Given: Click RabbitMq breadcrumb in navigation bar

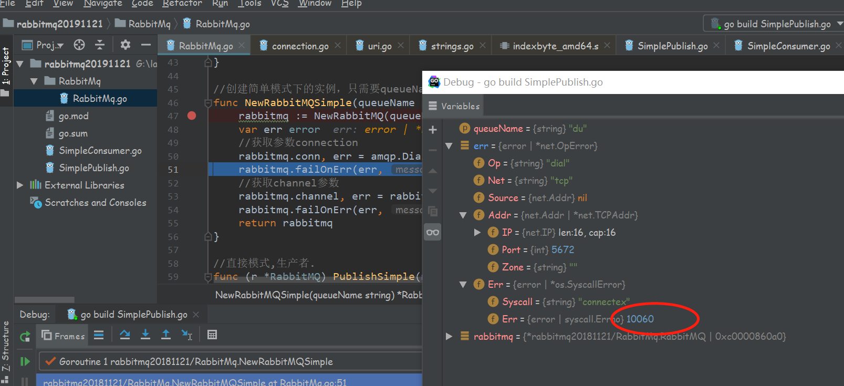Looking at the screenshot, I should click(x=149, y=24).
